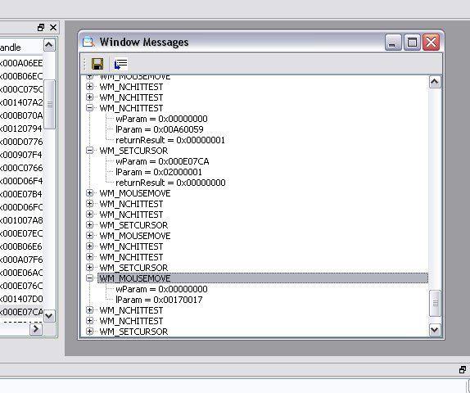Click message list scrollbar thumb

pyautogui.click(x=435, y=303)
